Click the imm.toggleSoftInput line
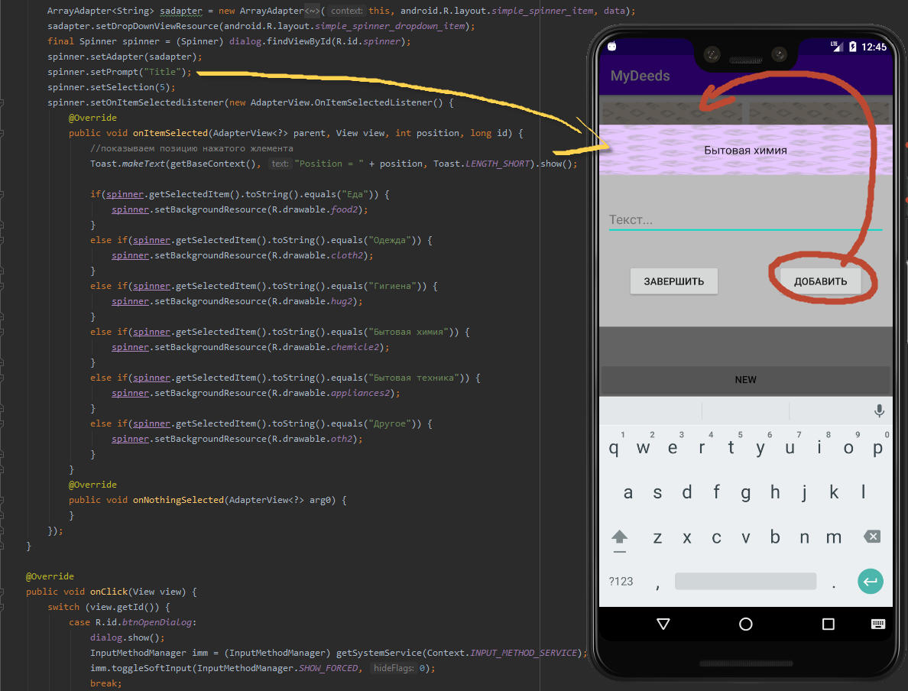The width and height of the screenshot is (908, 691). (262, 668)
